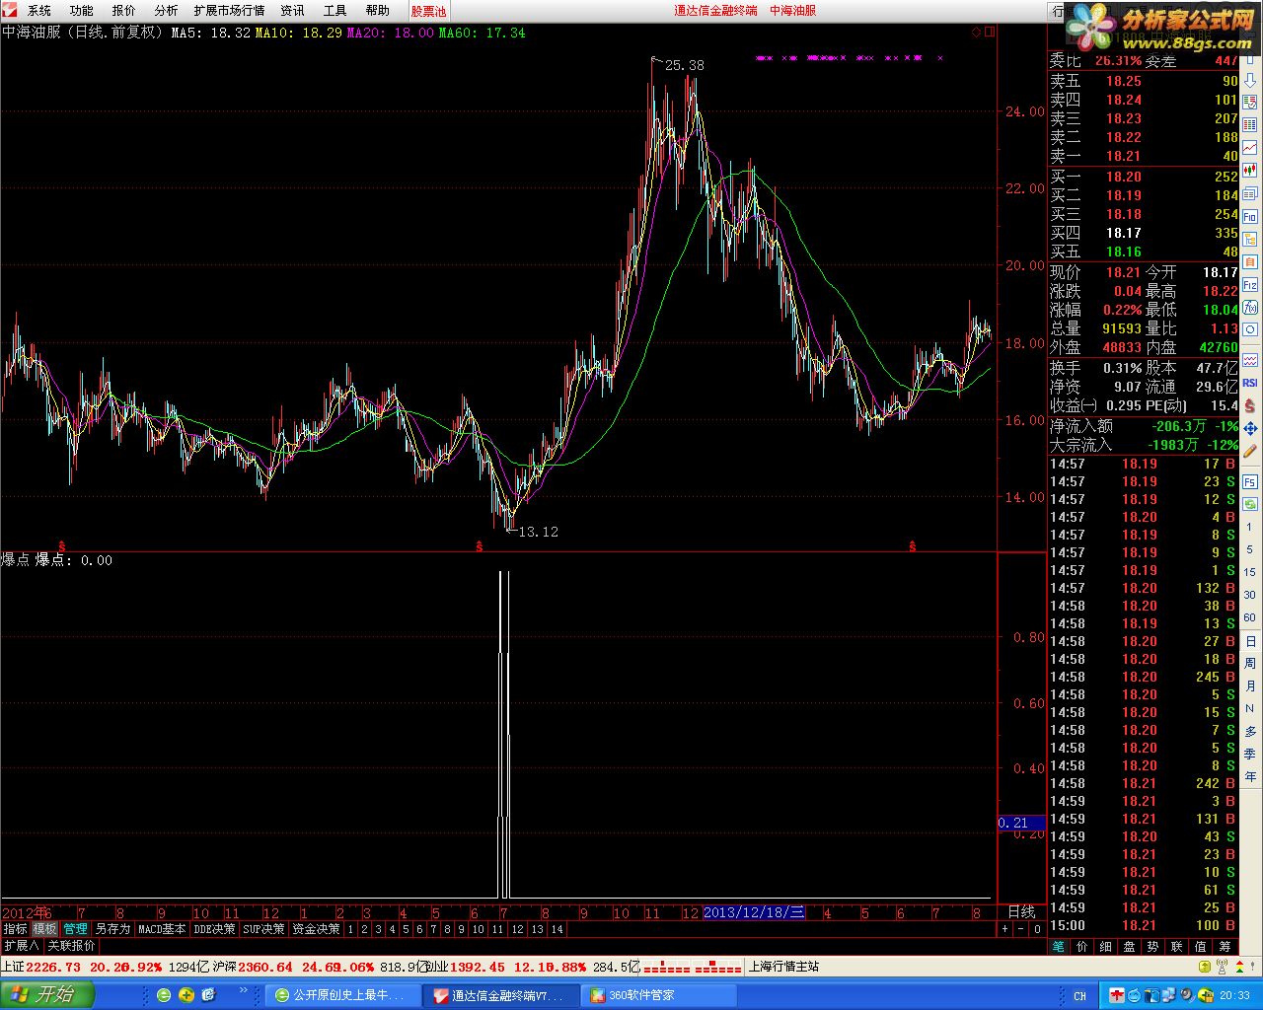Click the 0 reset button below chart
The width and height of the screenshot is (1263, 1010).
point(1037,929)
